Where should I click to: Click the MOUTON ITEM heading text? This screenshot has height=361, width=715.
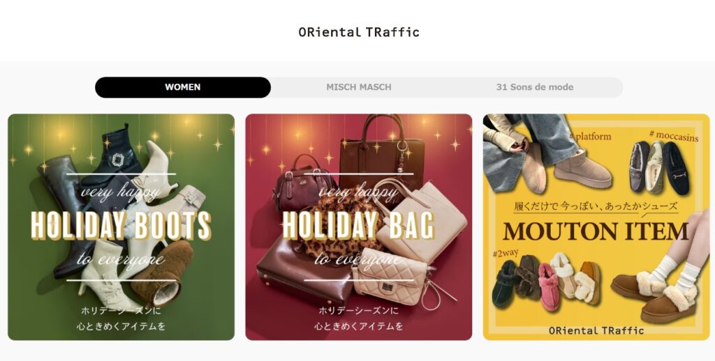click(596, 231)
